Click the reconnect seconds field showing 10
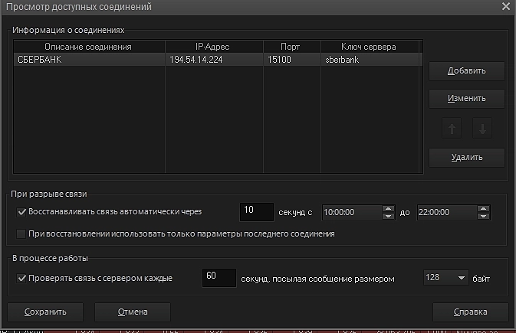 (x=256, y=211)
